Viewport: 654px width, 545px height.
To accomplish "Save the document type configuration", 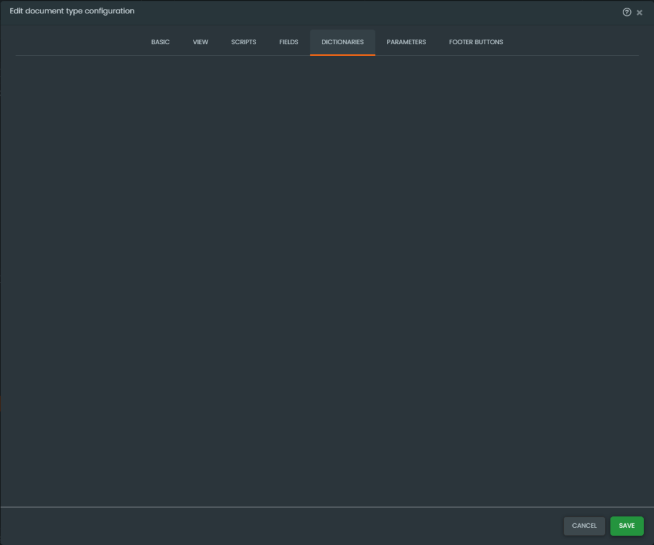I will pos(627,526).
